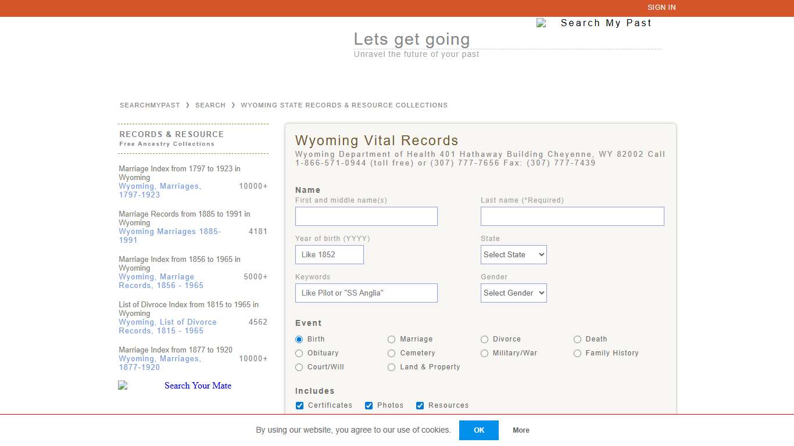Expand the Year of birth suggestion field
This screenshot has width=794, height=446.
(x=330, y=254)
